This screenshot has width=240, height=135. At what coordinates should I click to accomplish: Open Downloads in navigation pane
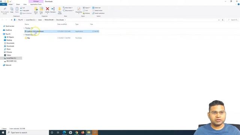coord(10,46)
